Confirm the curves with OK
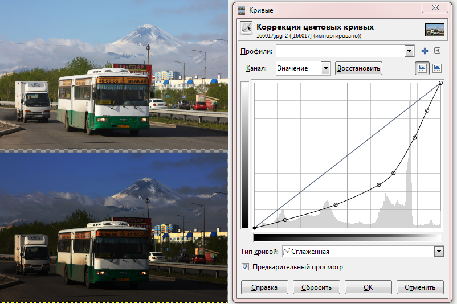Screen dimensions: 457x304 click(368, 287)
